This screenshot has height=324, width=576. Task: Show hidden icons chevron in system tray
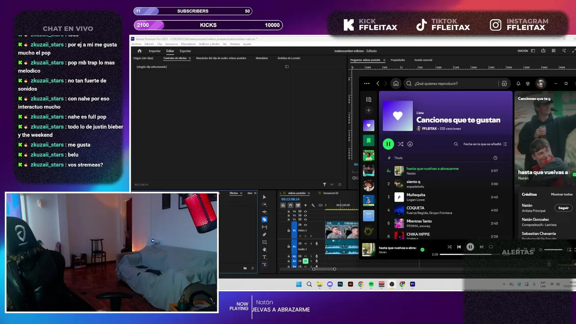504,284
